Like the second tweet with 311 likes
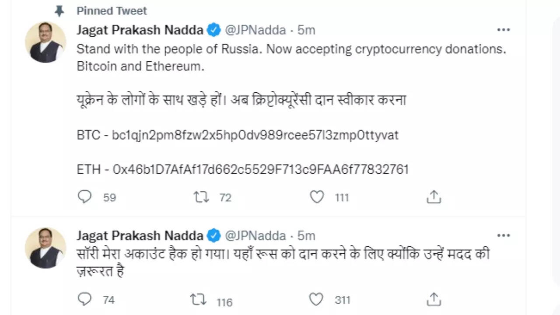560x315 pixels. pyautogui.click(x=316, y=299)
